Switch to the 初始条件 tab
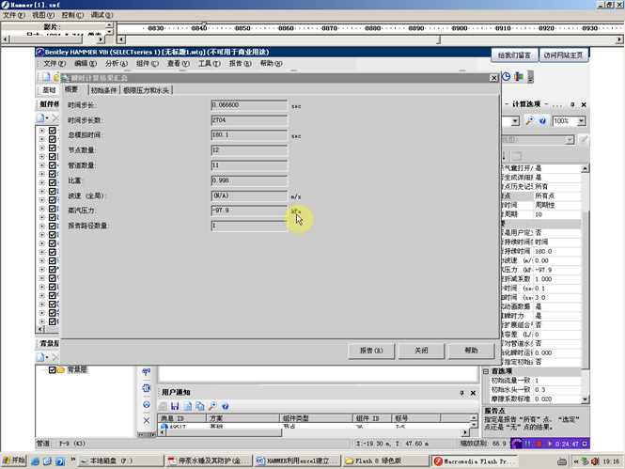 click(104, 90)
